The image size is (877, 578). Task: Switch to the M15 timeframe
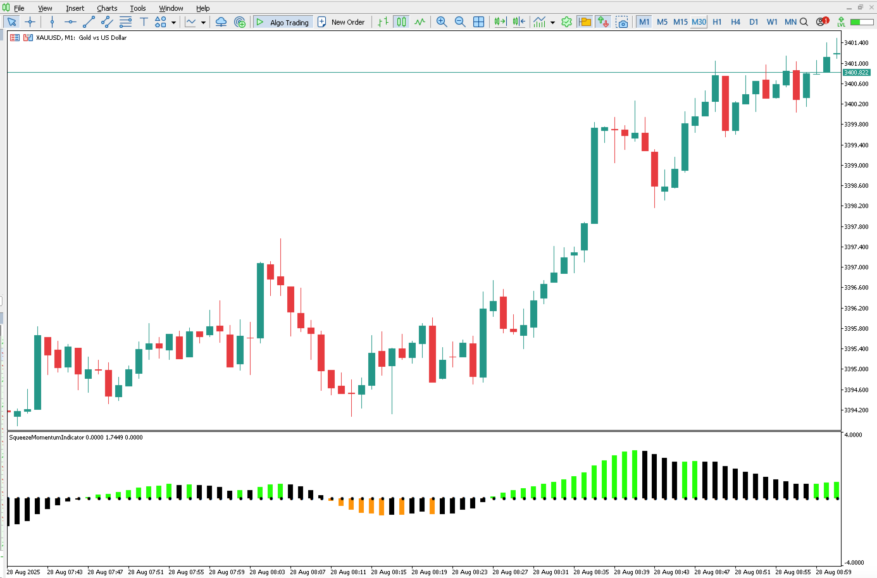[680, 22]
